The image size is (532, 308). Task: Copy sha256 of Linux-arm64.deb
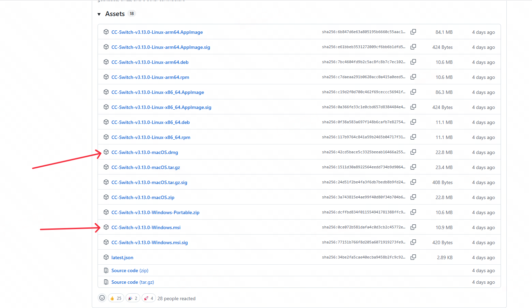413,62
